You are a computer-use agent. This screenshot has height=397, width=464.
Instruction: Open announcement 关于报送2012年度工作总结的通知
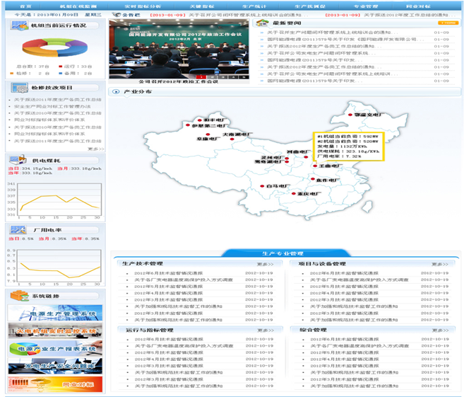pos(410,15)
